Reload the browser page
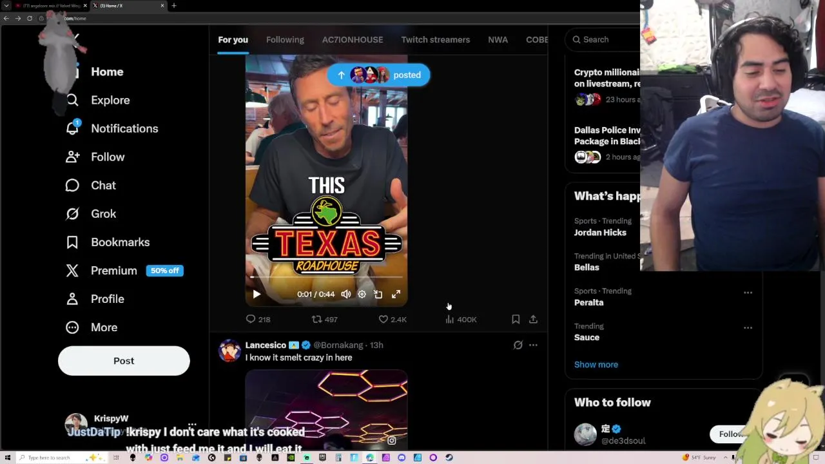825x464 pixels. click(30, 18)
